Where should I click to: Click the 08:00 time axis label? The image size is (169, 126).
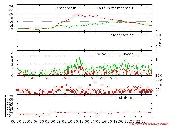pos(62,122)
